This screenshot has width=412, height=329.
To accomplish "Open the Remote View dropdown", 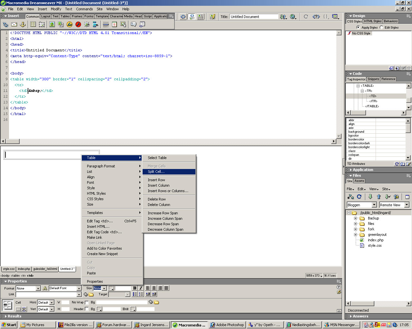I will point(407,205).
